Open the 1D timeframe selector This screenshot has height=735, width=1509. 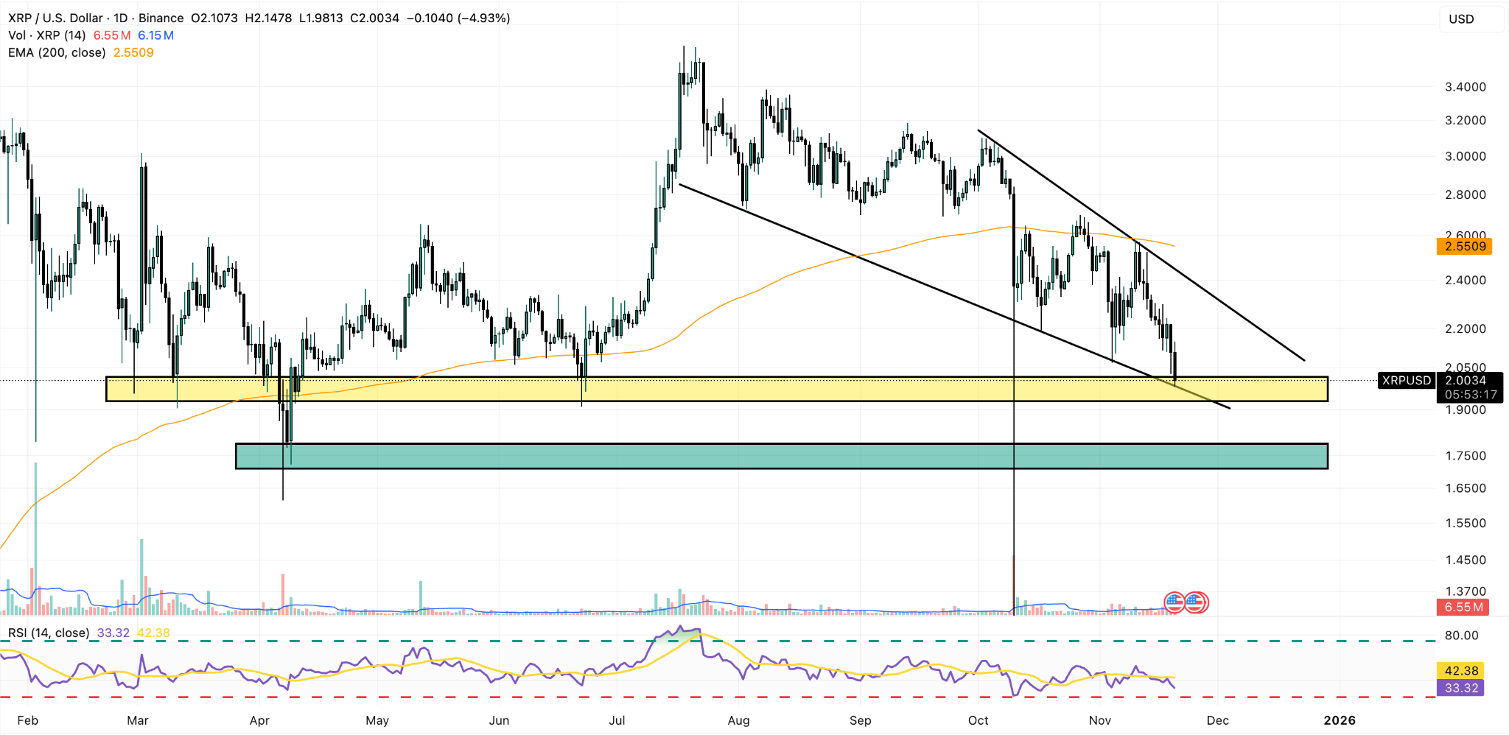click(120, 18)
